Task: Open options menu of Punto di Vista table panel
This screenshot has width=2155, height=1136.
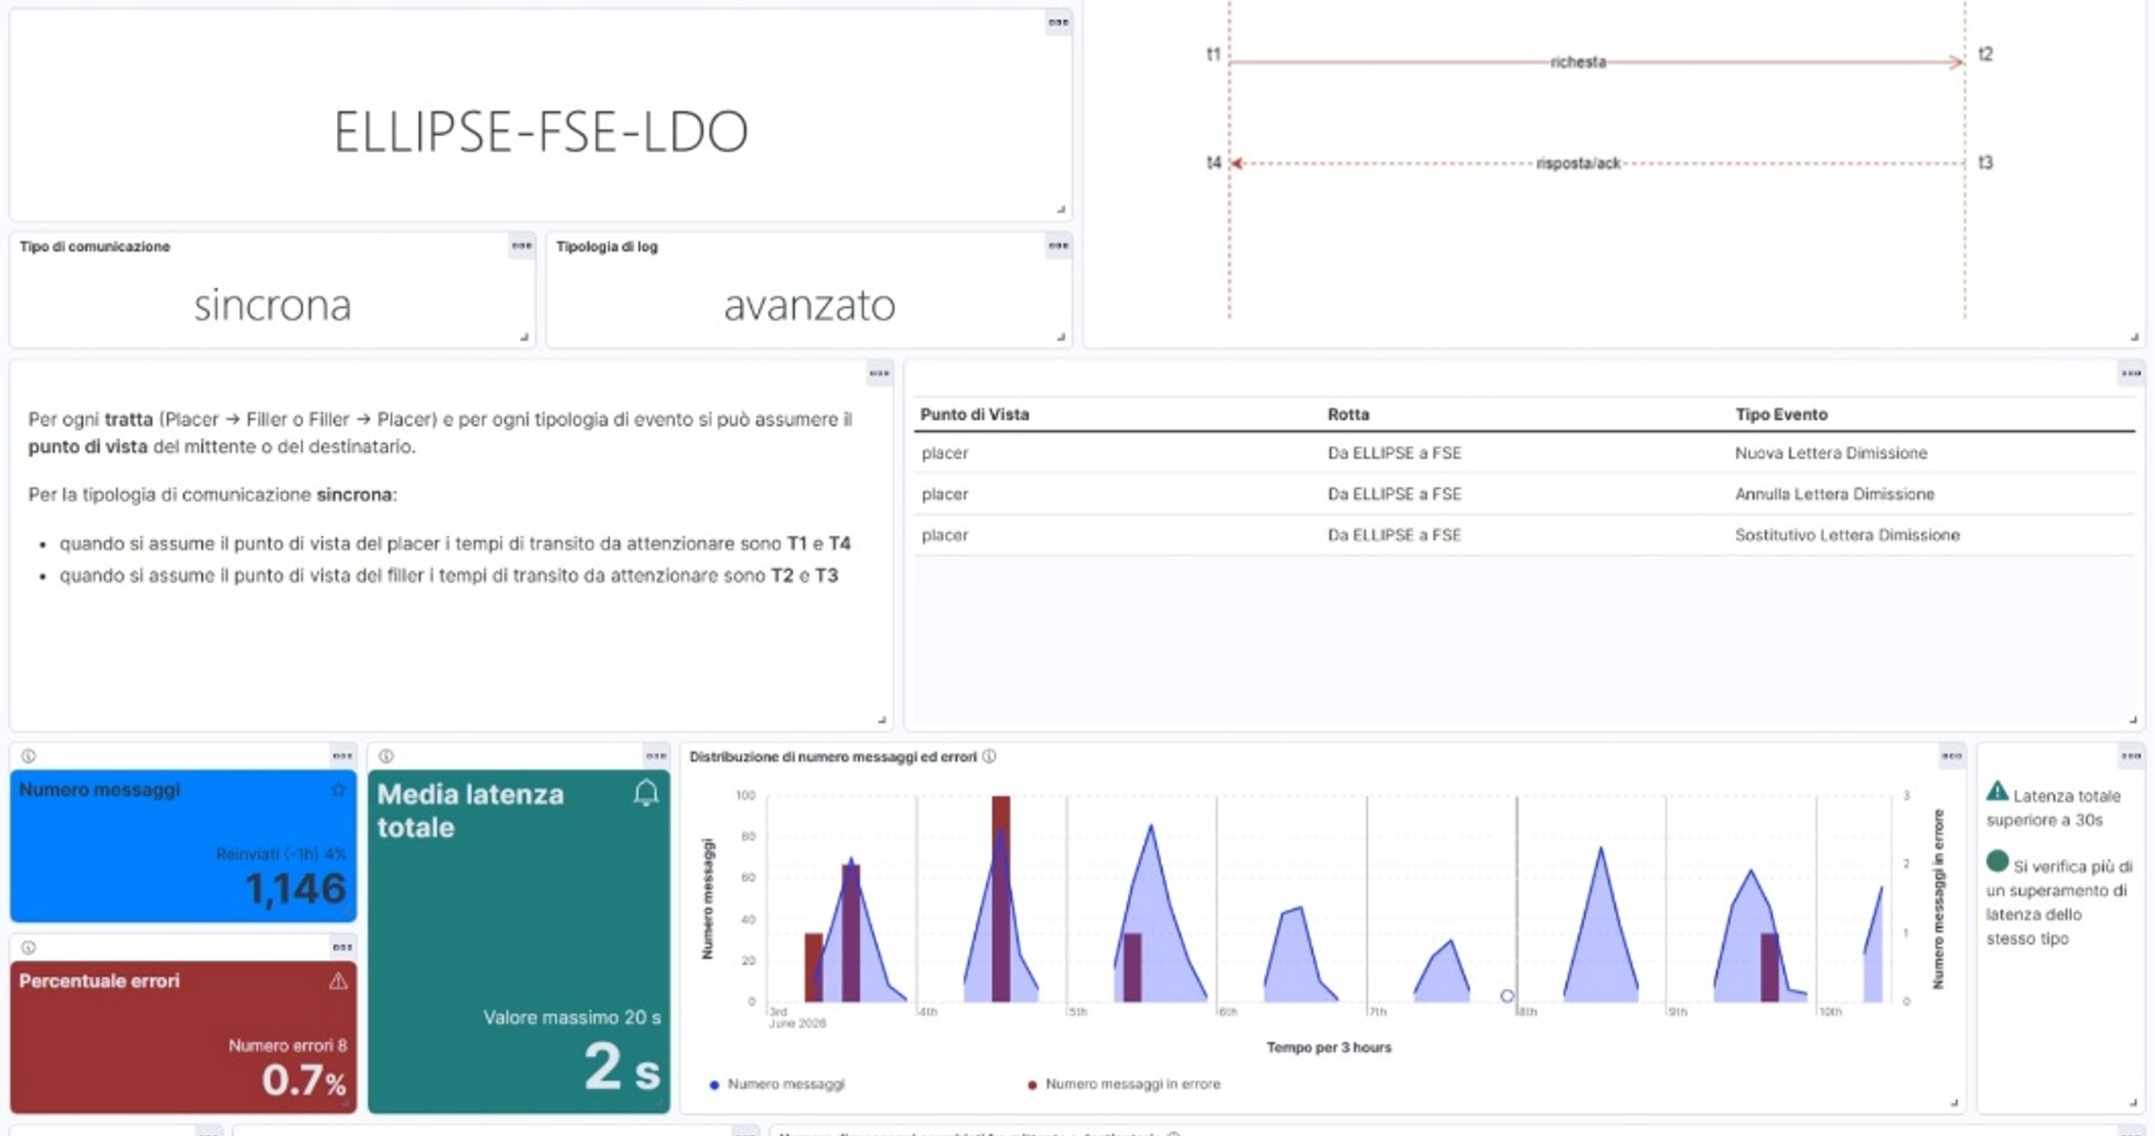Action: (2131, 373)
